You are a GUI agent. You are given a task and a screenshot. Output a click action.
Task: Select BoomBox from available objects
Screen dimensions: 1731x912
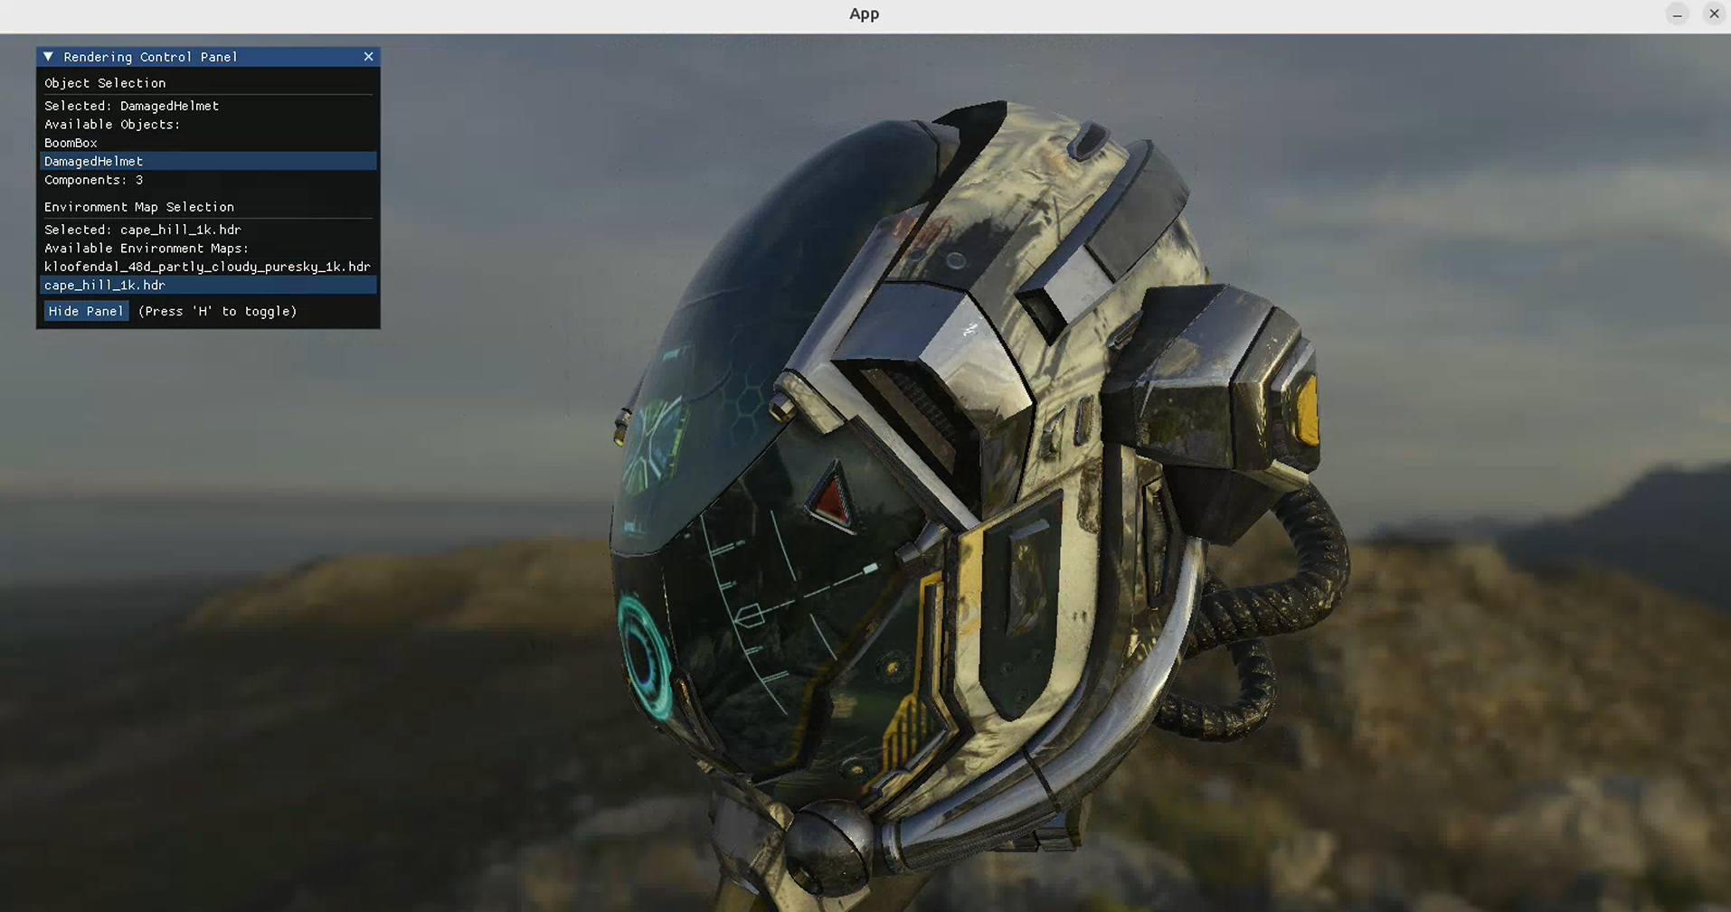coord(208,143)
